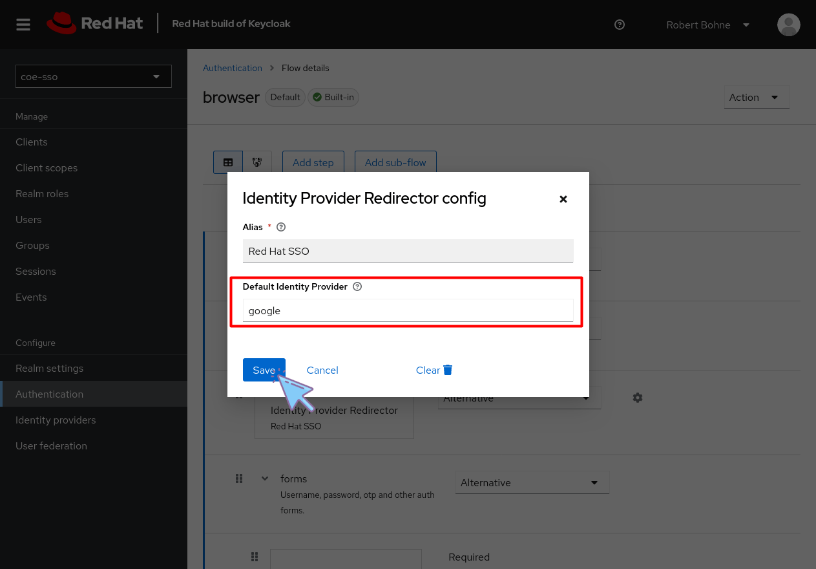The width and height of the screenshot is (816, 569).
Task: Open Realm settings from the sidebar
Action: tap(49, 368)
